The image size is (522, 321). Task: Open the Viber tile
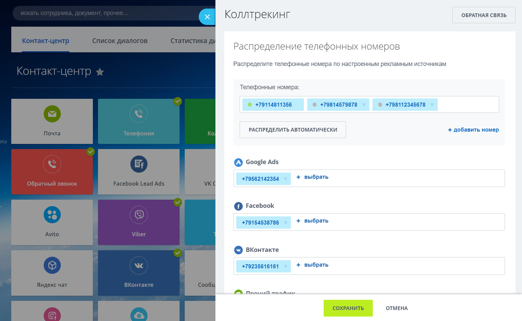tap(139, 222)
